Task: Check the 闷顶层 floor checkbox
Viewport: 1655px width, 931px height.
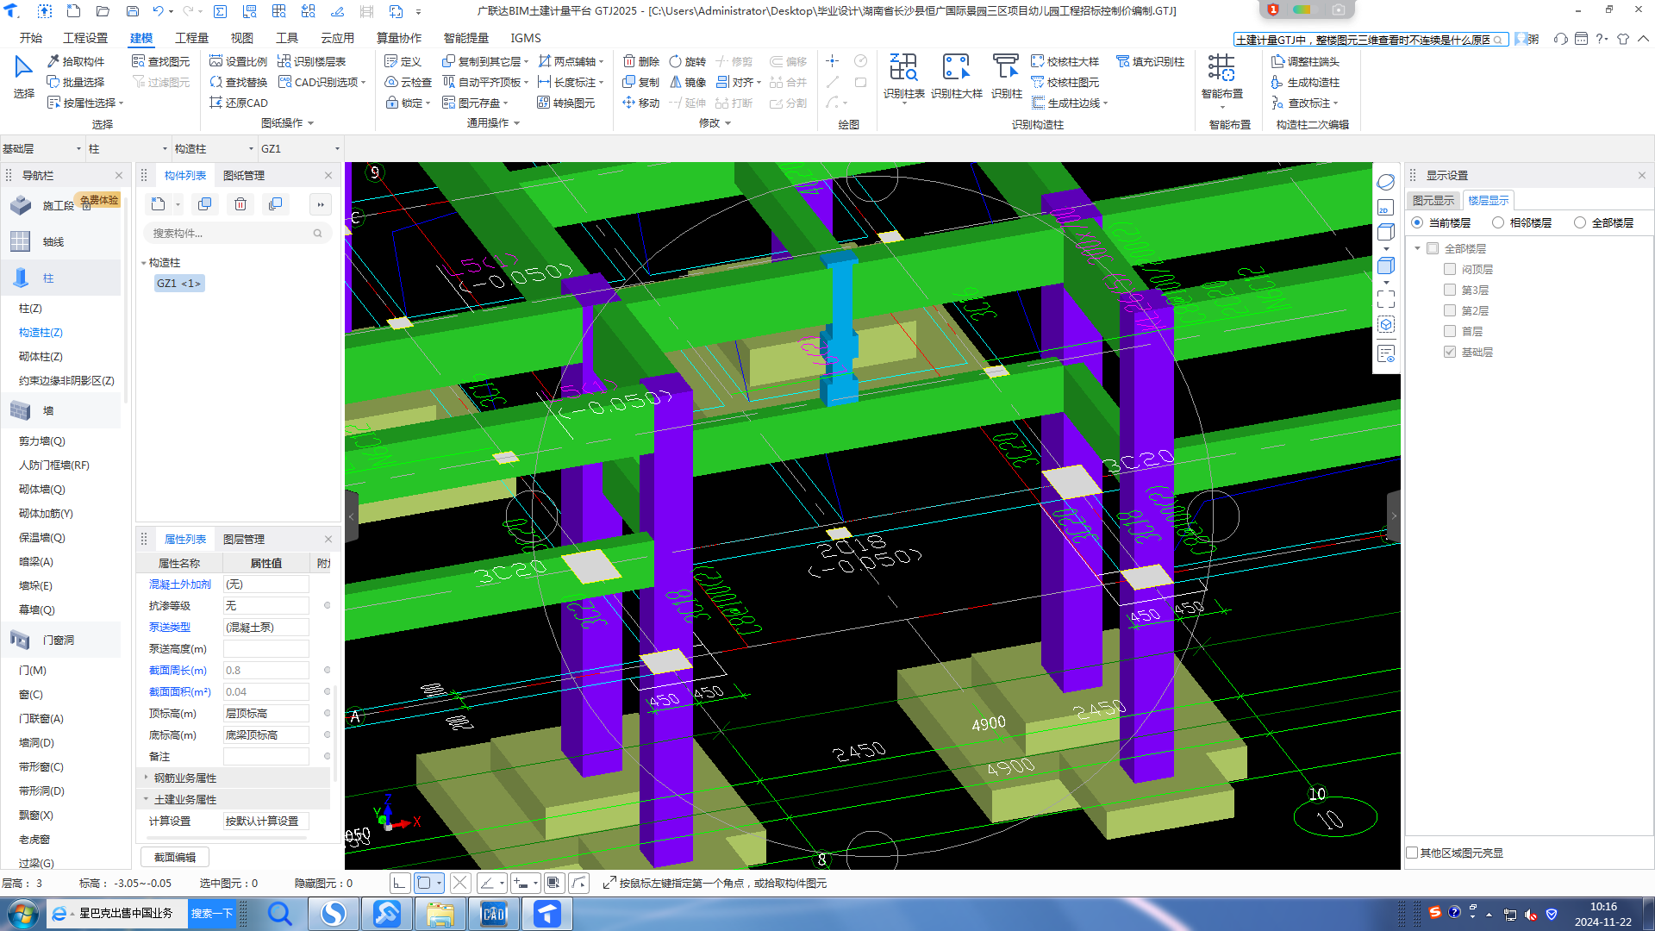Action: click(x=1450, y=269)
